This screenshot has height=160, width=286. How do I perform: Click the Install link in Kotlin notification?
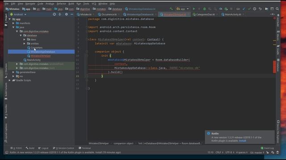tap(242, 141)
